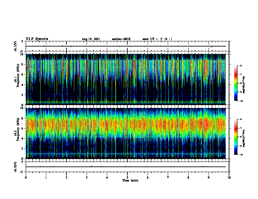The width and height of the screenshot is (258, 199).
Task: Click the '2' tick on ch.2 frequency axis
Action: (23, 149)
